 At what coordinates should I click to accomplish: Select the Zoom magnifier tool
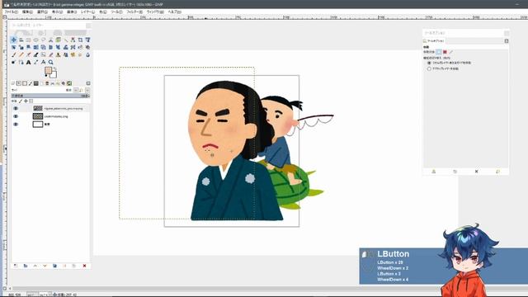pos(51,63)
